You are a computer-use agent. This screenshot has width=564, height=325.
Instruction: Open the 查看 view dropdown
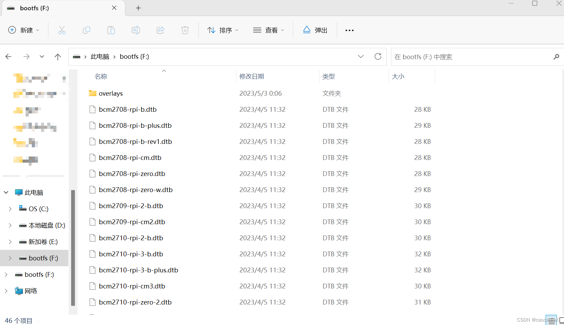tap(268, 30)
